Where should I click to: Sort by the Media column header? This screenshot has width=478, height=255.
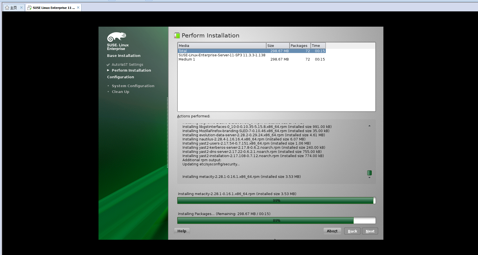(222, 46)
